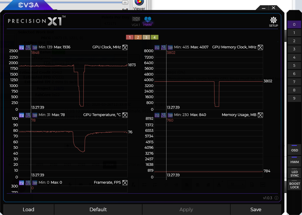Image resolution: width=302 pixels, height=215 pixels.
Task: Adjust the power slider in background window
Action: coord(125,2)
